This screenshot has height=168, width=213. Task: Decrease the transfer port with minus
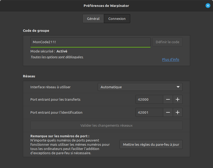[x=168, y=99]
